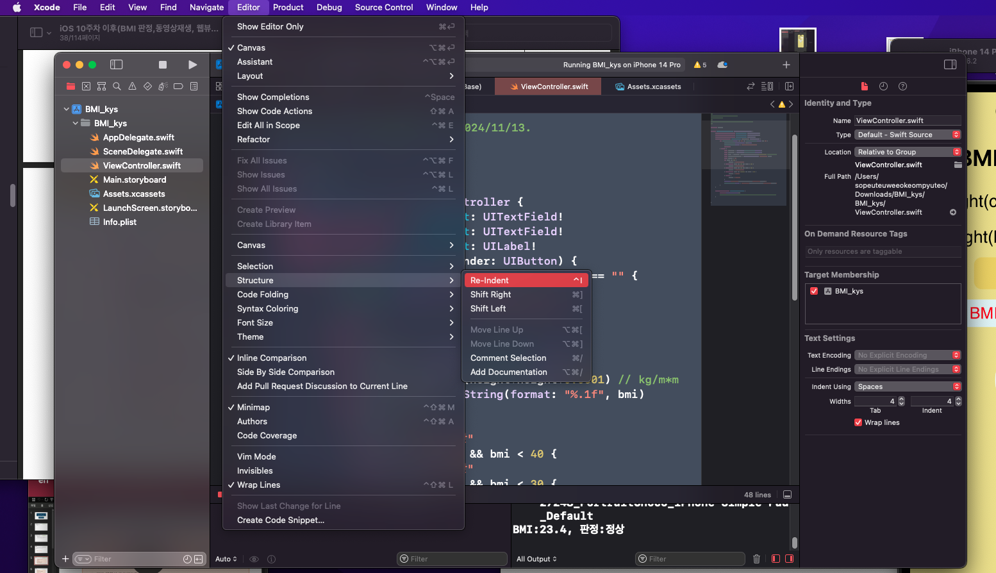Screen dimensions: 996x573
Task: Collapse the BMI_kys project root
Action: pos(66,109)
